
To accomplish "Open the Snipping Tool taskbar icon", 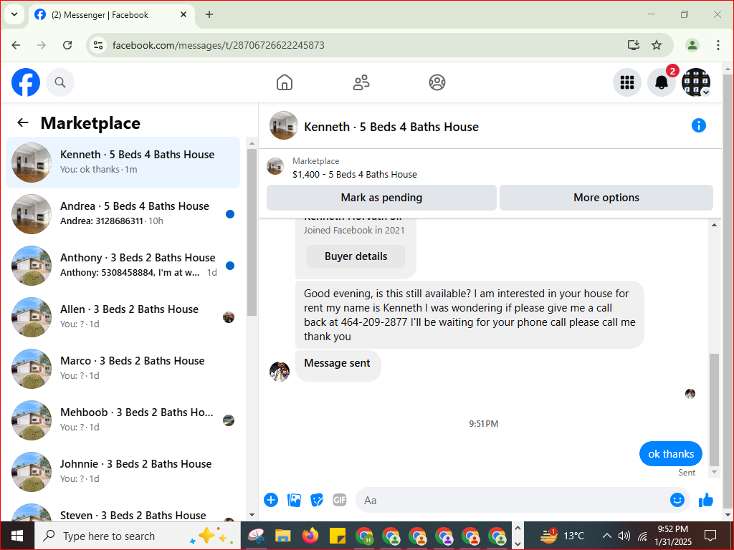I will pyautogui.click(x=256, y=536).
